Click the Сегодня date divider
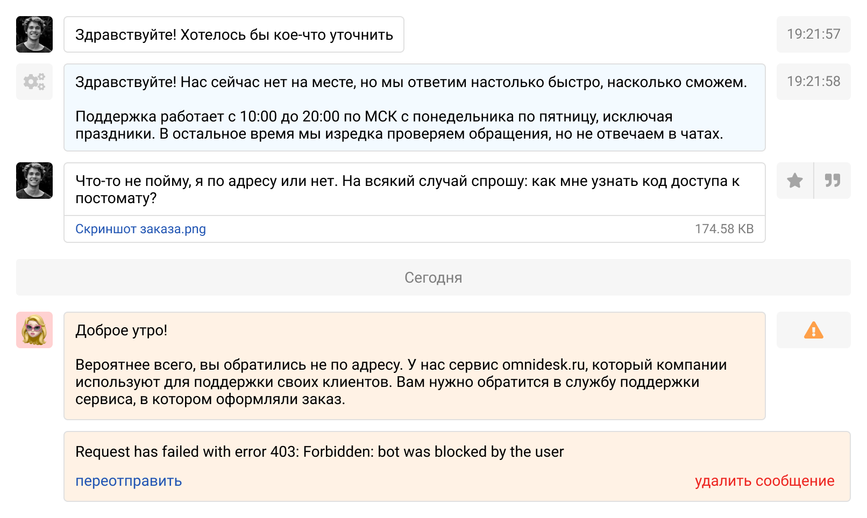Viewport: 867px width, 518px height. point(433,277)
